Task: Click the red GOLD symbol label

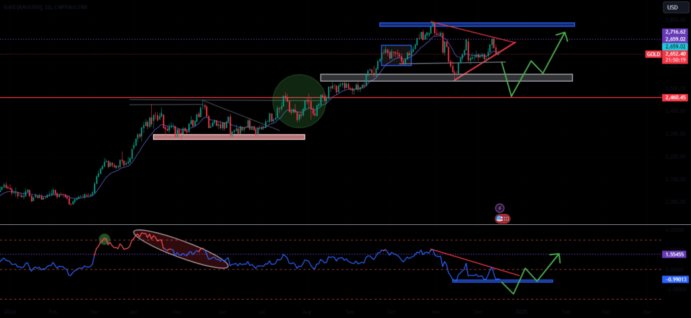Action: tap(653, 53)
